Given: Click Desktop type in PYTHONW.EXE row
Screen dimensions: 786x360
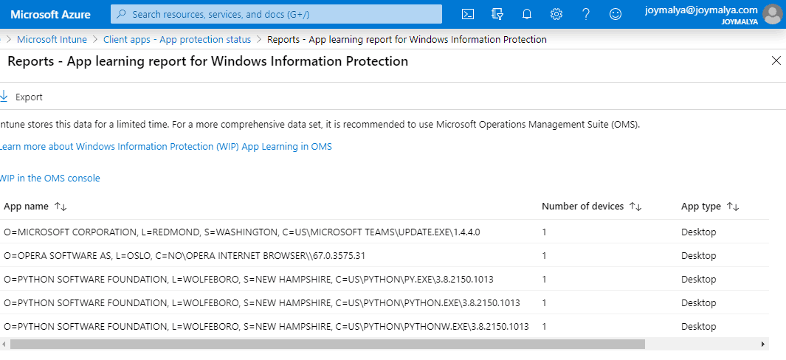Looking at the screenshot, I should [x=698, y=326].
